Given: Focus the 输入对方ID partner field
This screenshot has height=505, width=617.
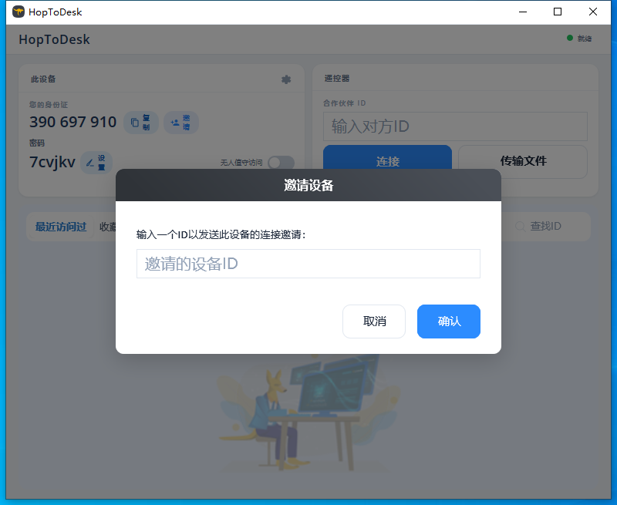Looking at the screenshot, I should [455, 126].
